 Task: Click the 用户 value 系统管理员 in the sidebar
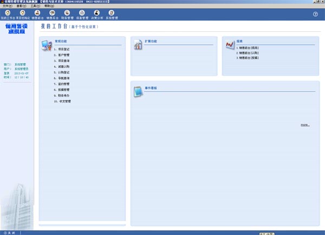[x=21, y=69]
